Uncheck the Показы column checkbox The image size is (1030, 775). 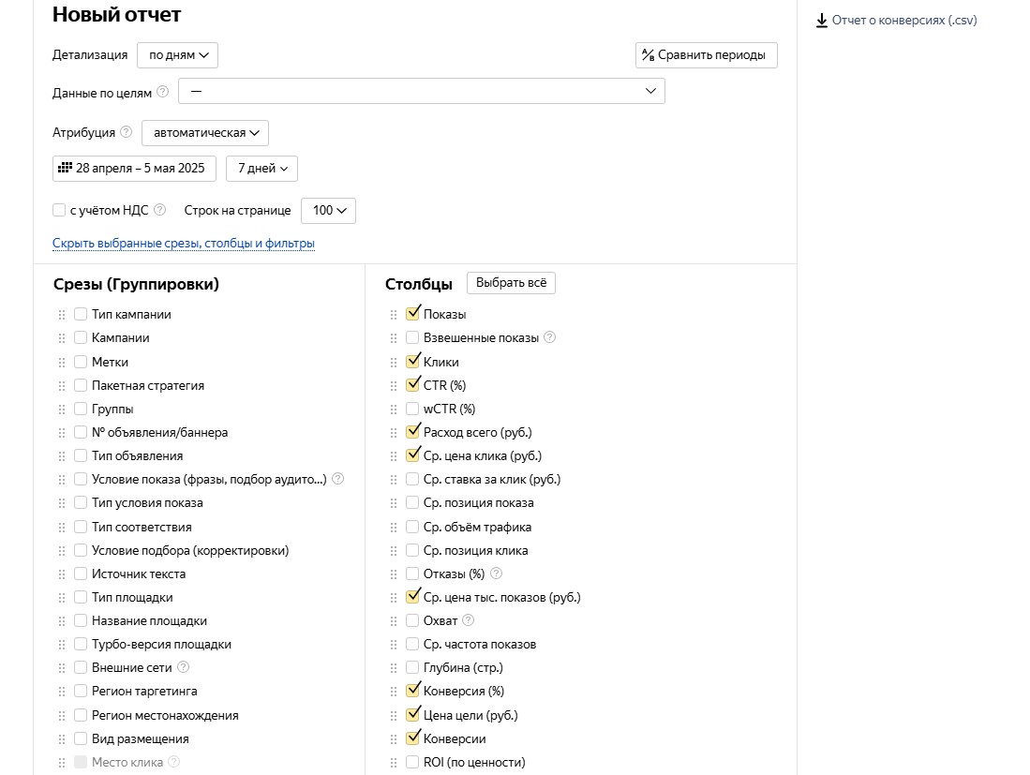[412, 314]
